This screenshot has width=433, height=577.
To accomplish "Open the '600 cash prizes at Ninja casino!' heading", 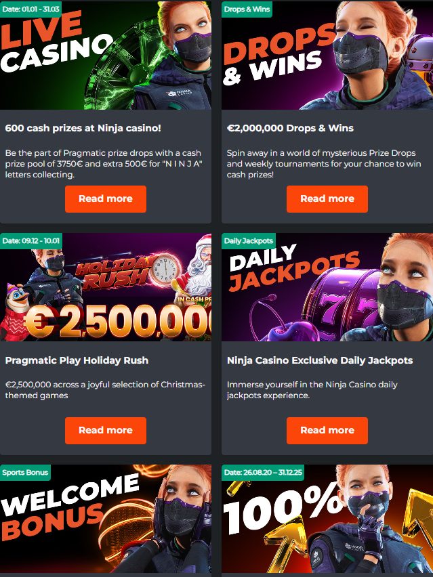I will 83,128.
